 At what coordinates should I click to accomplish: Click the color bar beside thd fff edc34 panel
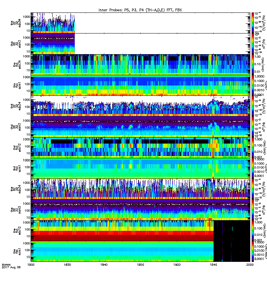[x=252, y=106]
